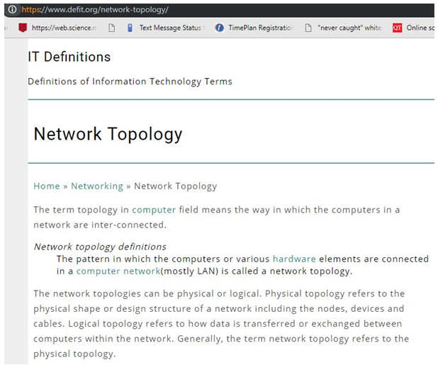The image size is (438, 365).
Task: Click the IT Definitions site title
Action: pyautogui.click(x=69, y=57)
